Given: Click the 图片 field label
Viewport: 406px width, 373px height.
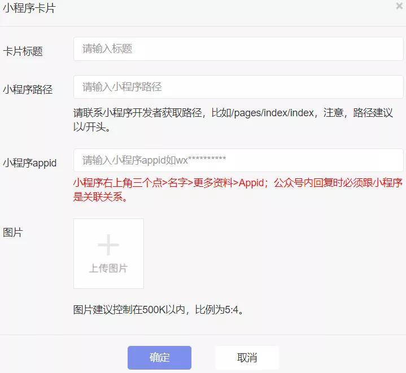Looking at the screenshot, I should click(x=13, y=232).
